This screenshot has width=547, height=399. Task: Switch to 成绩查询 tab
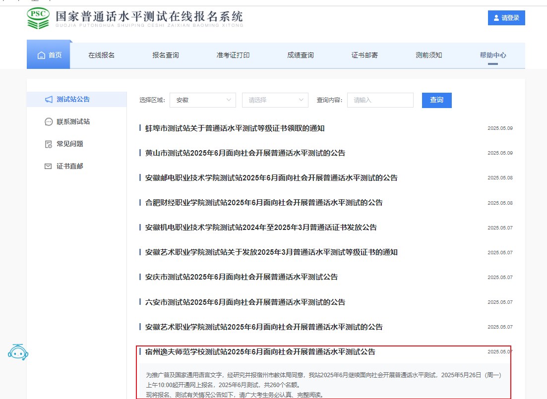coord(301,55)
